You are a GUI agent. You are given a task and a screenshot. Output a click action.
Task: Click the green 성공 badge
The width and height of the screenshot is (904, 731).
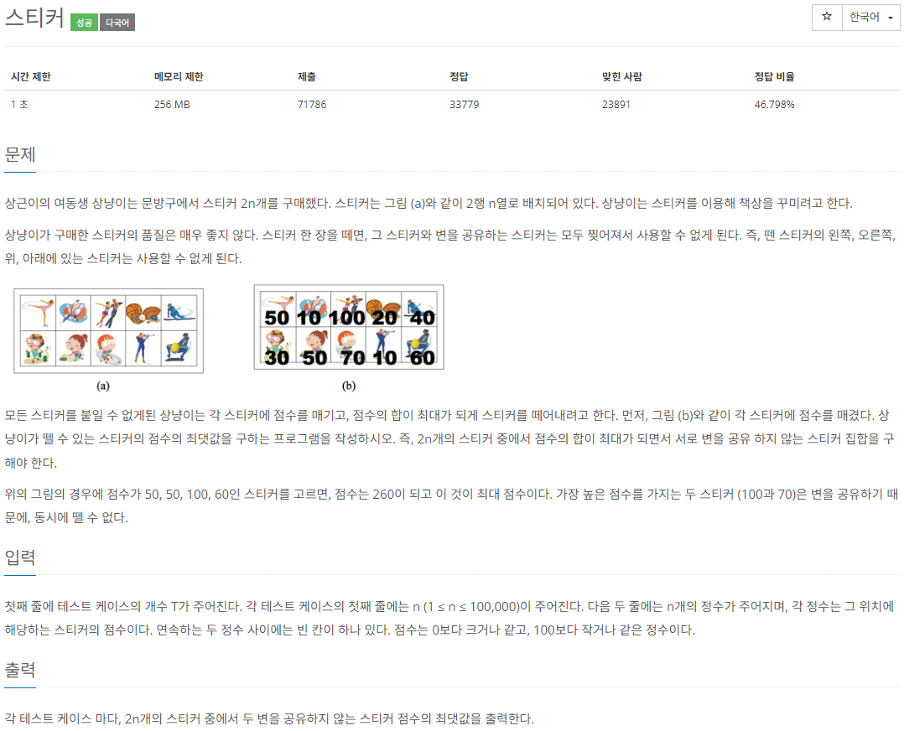point(84,23)
